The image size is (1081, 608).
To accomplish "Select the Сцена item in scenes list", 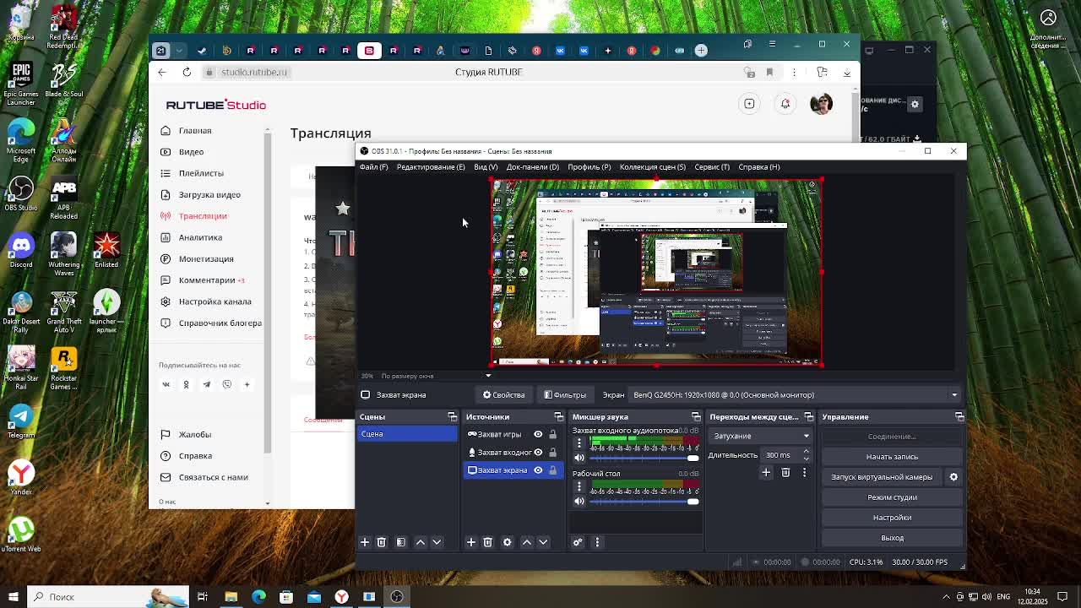I will coord(408,434).
